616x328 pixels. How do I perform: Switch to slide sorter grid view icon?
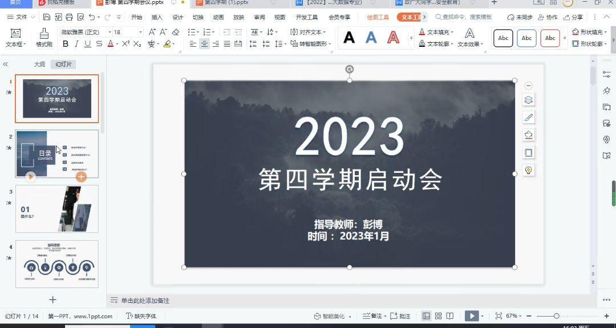tap(438, 316)
